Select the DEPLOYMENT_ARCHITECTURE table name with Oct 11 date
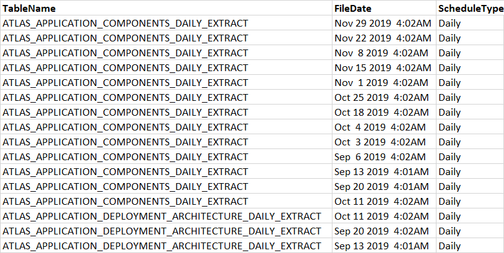The image size is (504, 253). pyautogui.click(x=162, y=217)
